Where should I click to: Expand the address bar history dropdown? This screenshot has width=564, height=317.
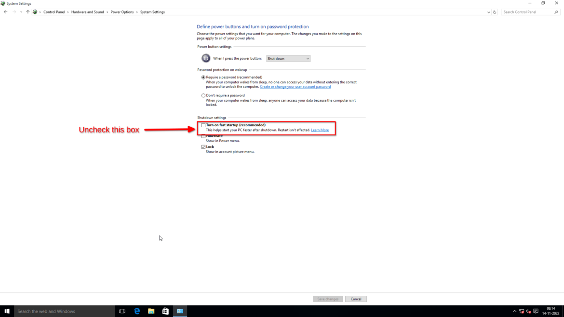pos(488,12)
